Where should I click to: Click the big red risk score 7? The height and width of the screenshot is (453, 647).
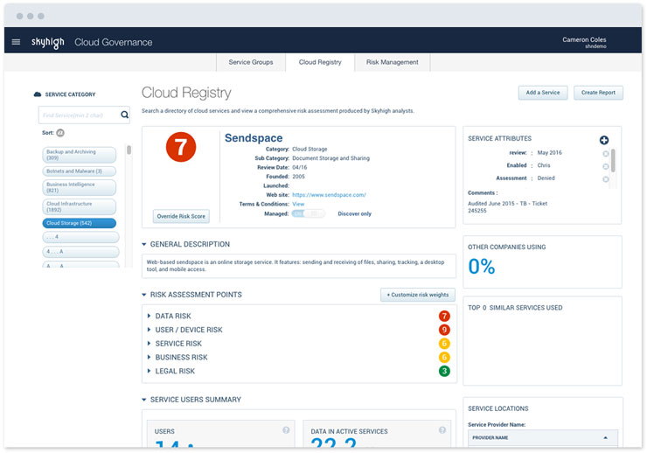[x=181, y=147]
